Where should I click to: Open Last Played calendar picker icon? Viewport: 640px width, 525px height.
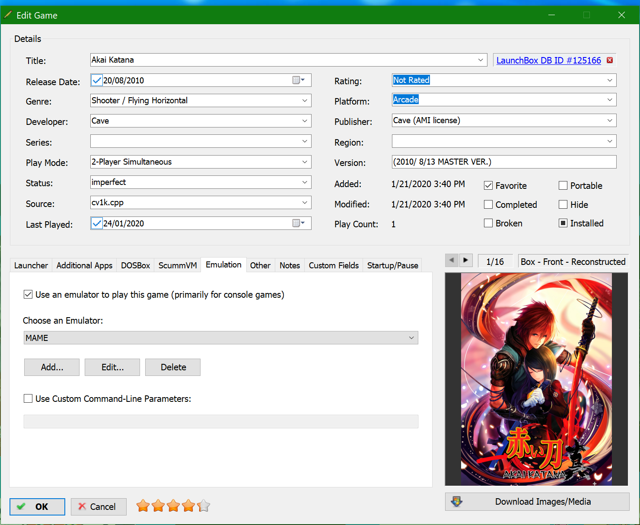tap(299, 223)
